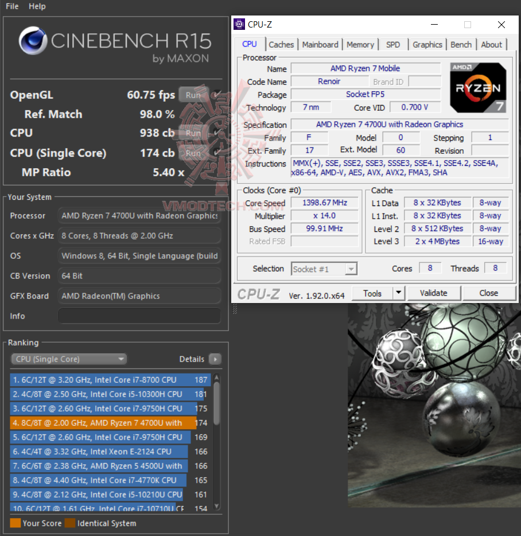Toggle the OpenGL test checkbox
The height and width of the screenshot is (536, 521).
click(216, 94)
